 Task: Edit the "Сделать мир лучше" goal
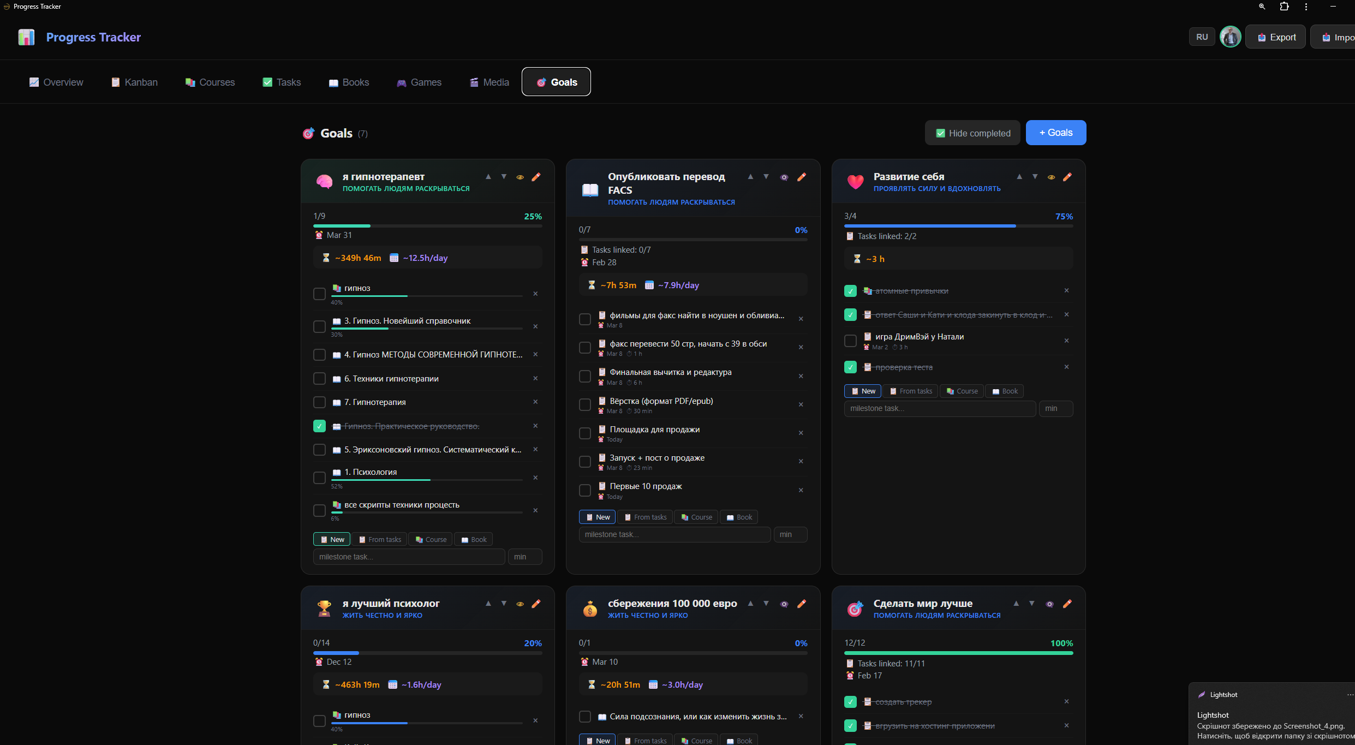1067,604
